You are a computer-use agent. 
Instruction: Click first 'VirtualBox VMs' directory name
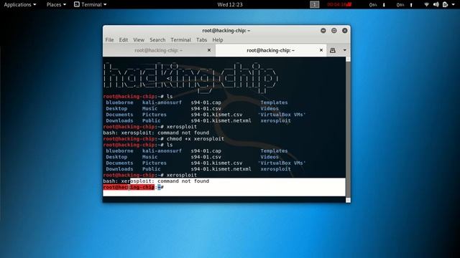click(282, 115)
